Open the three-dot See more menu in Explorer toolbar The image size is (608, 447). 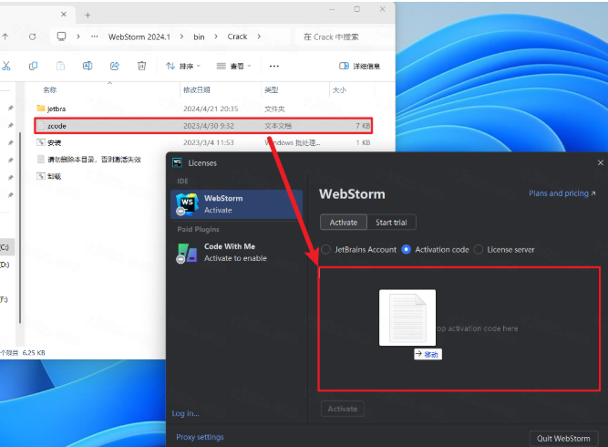click(274, 66)
